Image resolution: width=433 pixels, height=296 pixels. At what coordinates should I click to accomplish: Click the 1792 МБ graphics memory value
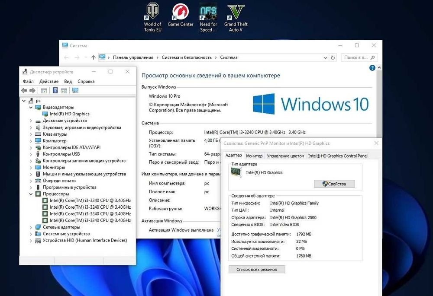click(x=304, y=234)
